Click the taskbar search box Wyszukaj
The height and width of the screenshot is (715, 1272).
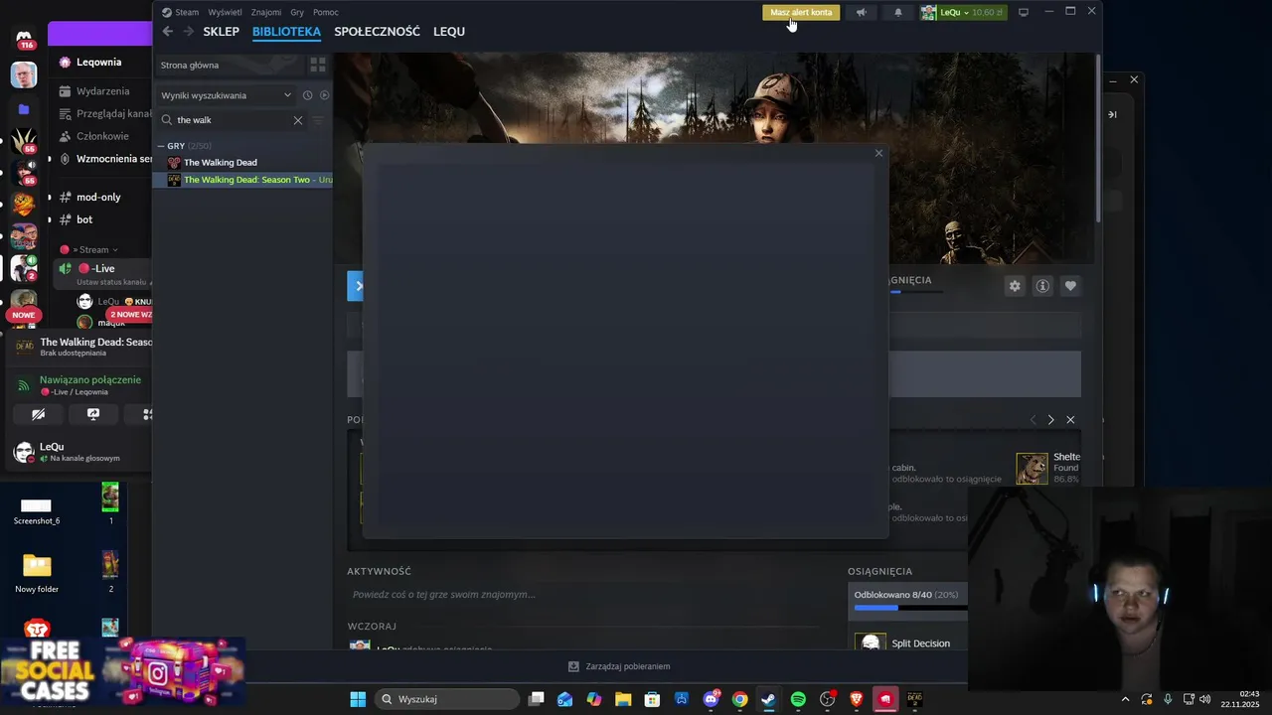click(x=449, y=699)
